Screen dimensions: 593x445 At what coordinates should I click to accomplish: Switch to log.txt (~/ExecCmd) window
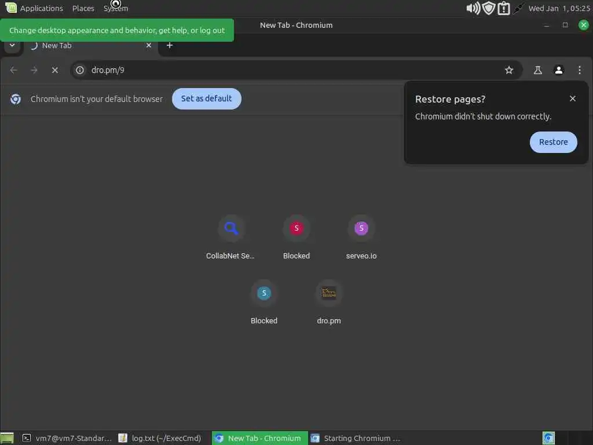pyautogui.click(x=160, y=438)
